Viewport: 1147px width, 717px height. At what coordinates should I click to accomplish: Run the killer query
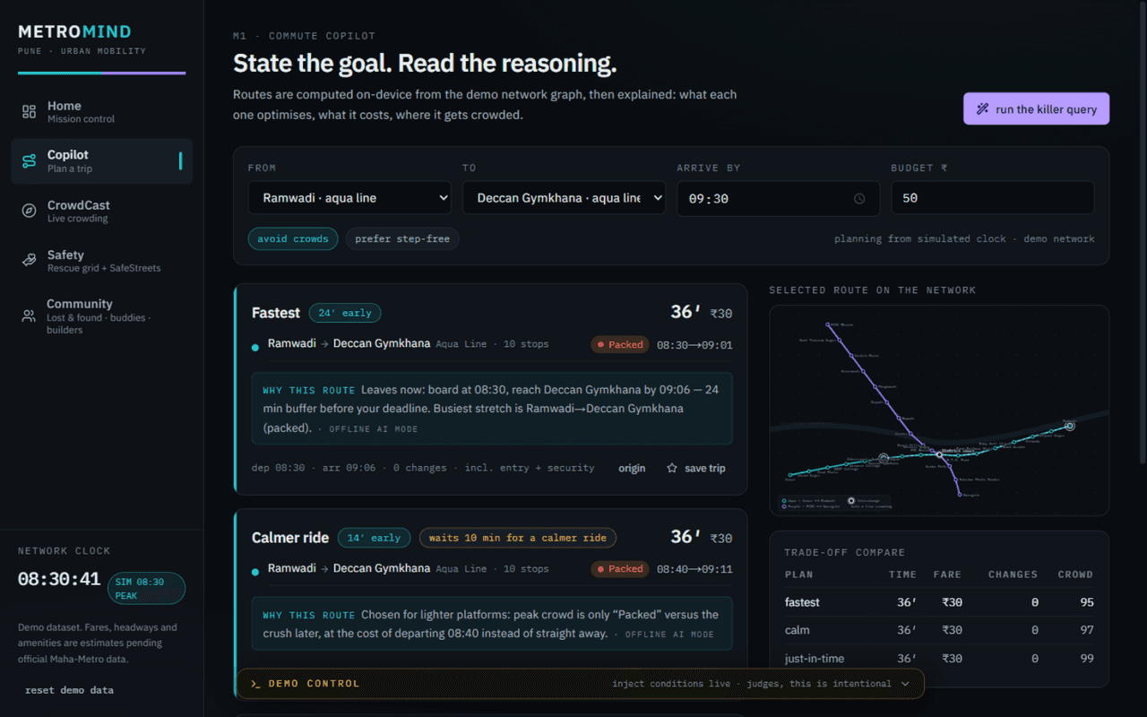(1037, 109)
